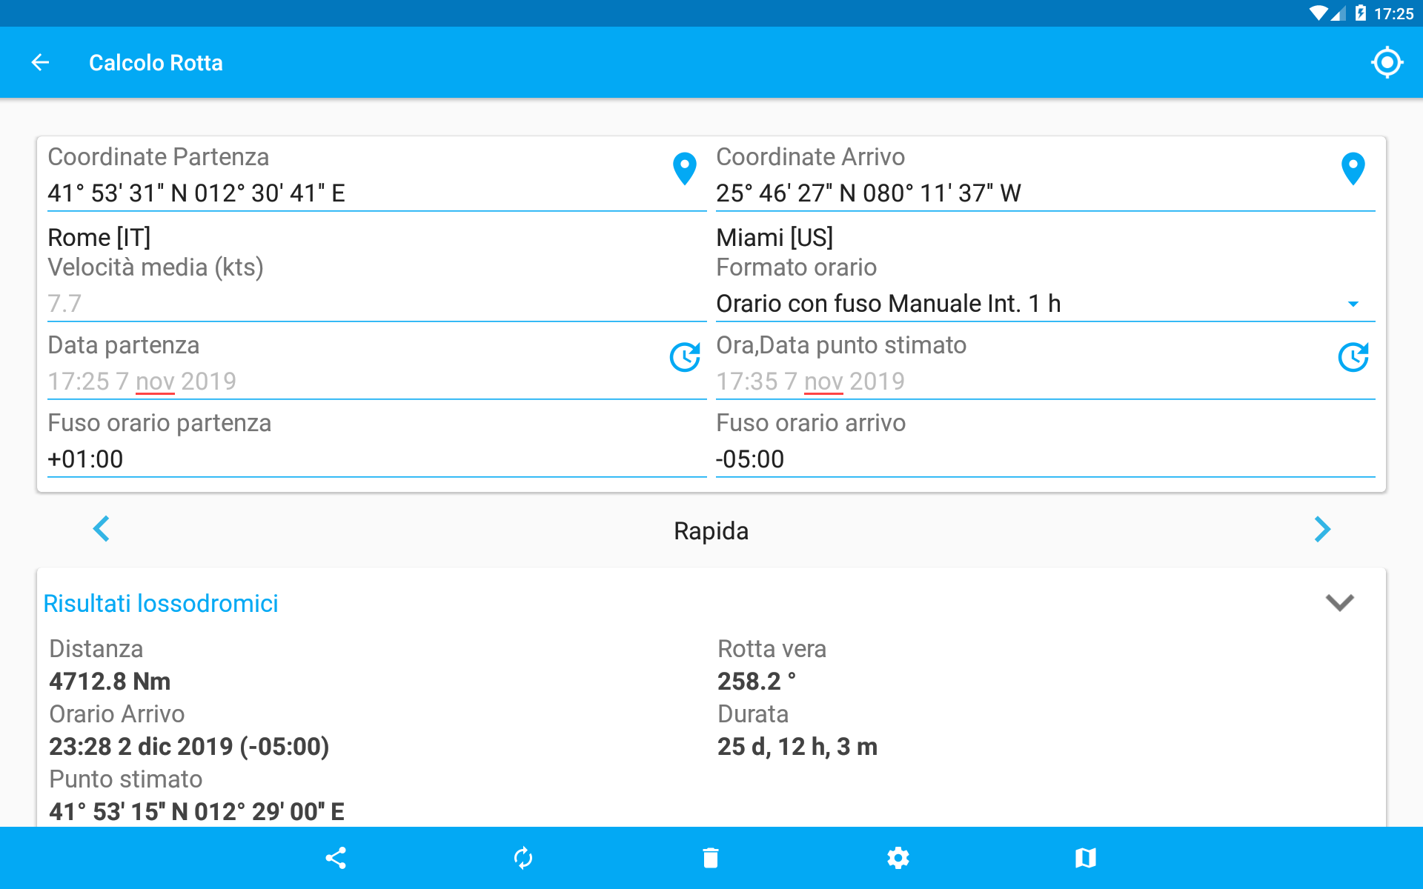Image resolution: width=1423 pixels, height=889 pixels.
Task: Pick arrival location with map pin icon
Action: pos(1353,169)
